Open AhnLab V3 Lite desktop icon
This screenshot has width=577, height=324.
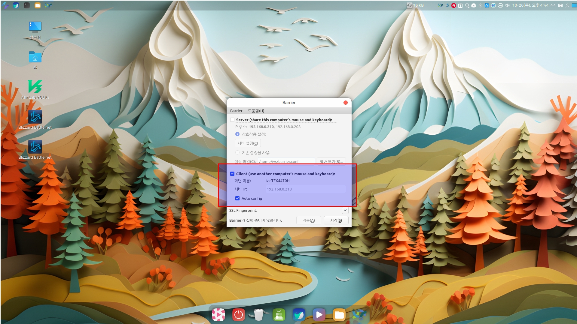35,87
